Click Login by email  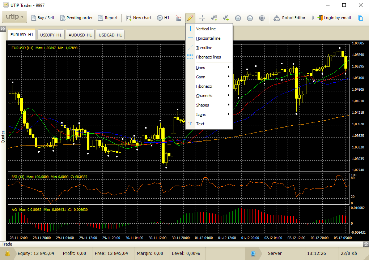click(x=334, y=18)
